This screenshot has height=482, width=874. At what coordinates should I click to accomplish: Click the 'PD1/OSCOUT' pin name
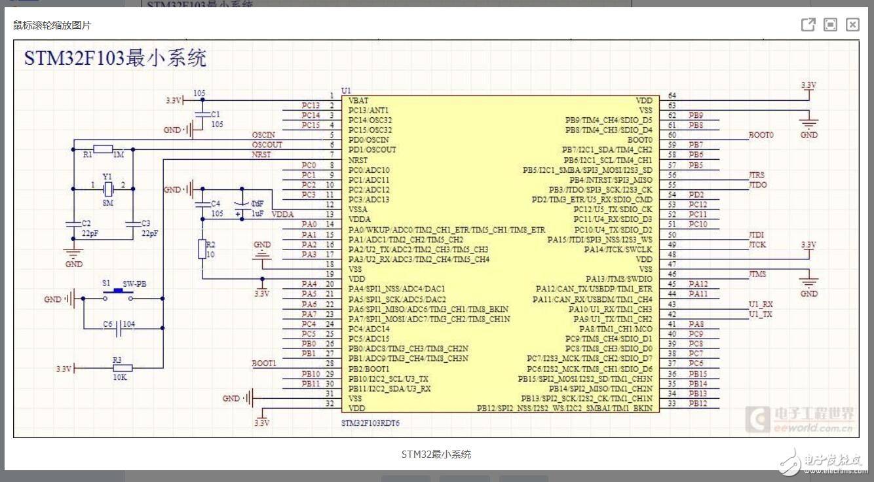click(372, 149)
